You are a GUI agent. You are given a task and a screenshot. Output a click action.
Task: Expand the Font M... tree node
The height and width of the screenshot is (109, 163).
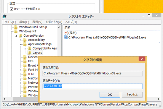click(21, 70)
